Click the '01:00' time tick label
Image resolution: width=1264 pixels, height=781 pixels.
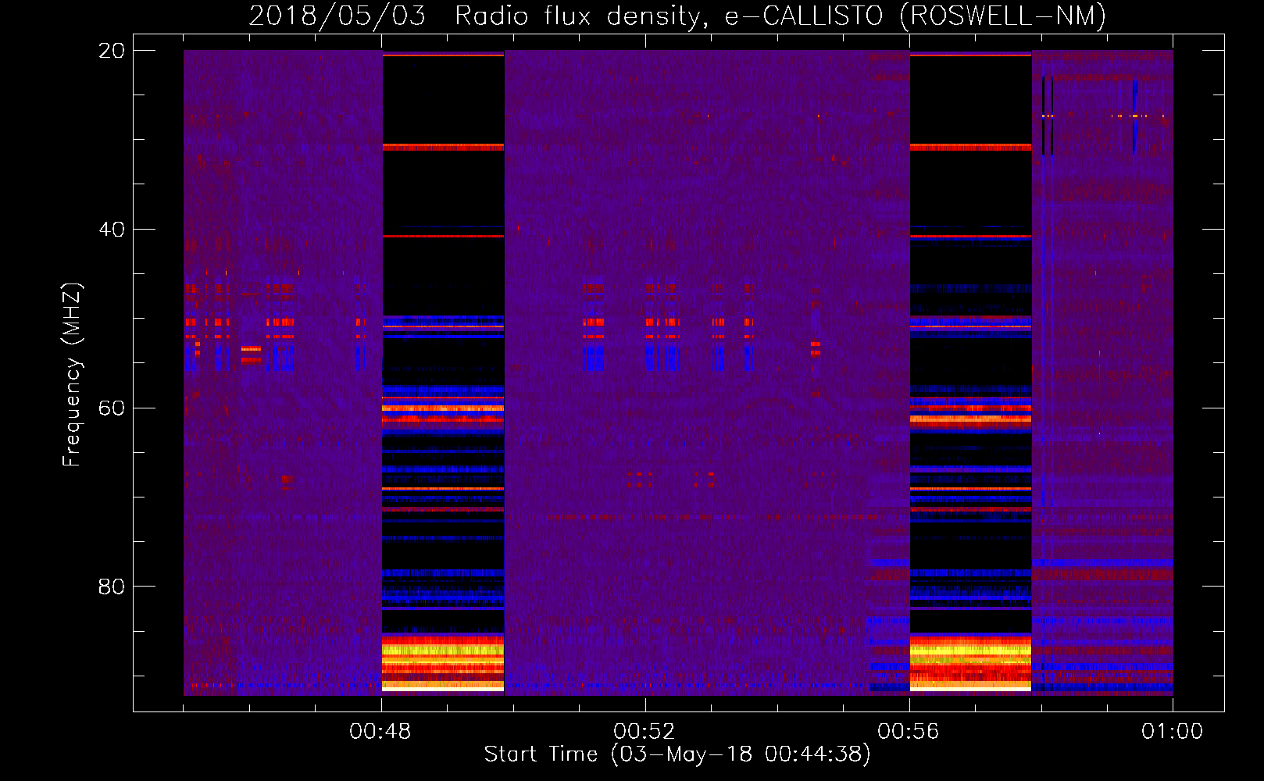(1173, 731)
